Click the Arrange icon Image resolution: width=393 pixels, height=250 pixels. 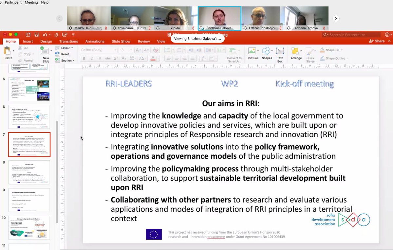(295, 51)
